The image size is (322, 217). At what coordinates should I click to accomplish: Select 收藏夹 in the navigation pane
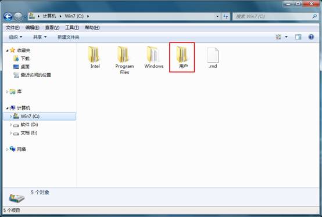point(24,50)
